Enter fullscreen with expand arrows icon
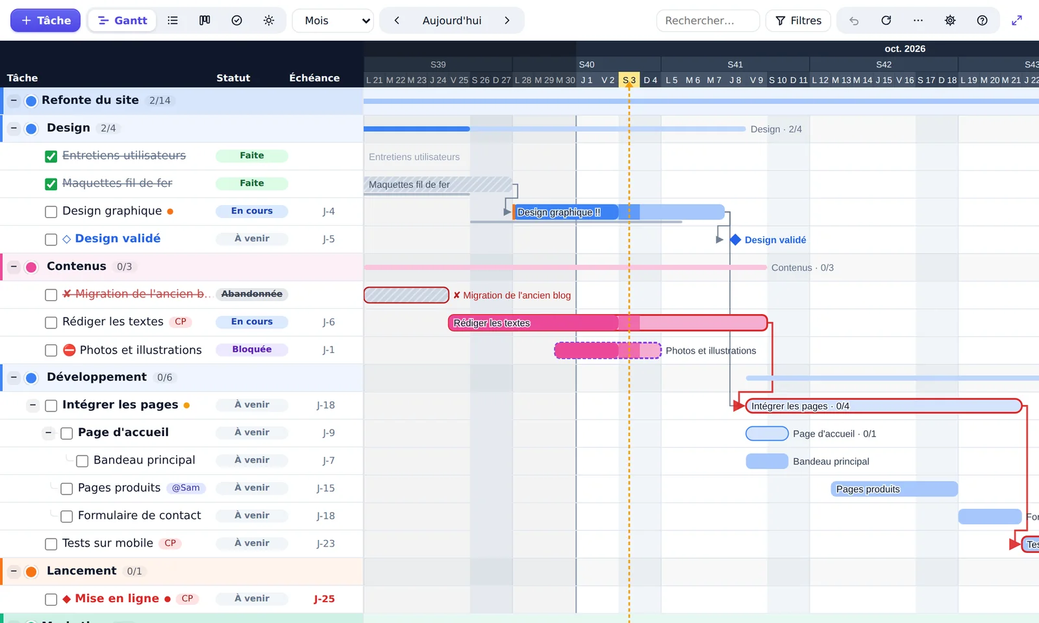This screenshot has width=1039, height=623. (x=1017, y=21)
